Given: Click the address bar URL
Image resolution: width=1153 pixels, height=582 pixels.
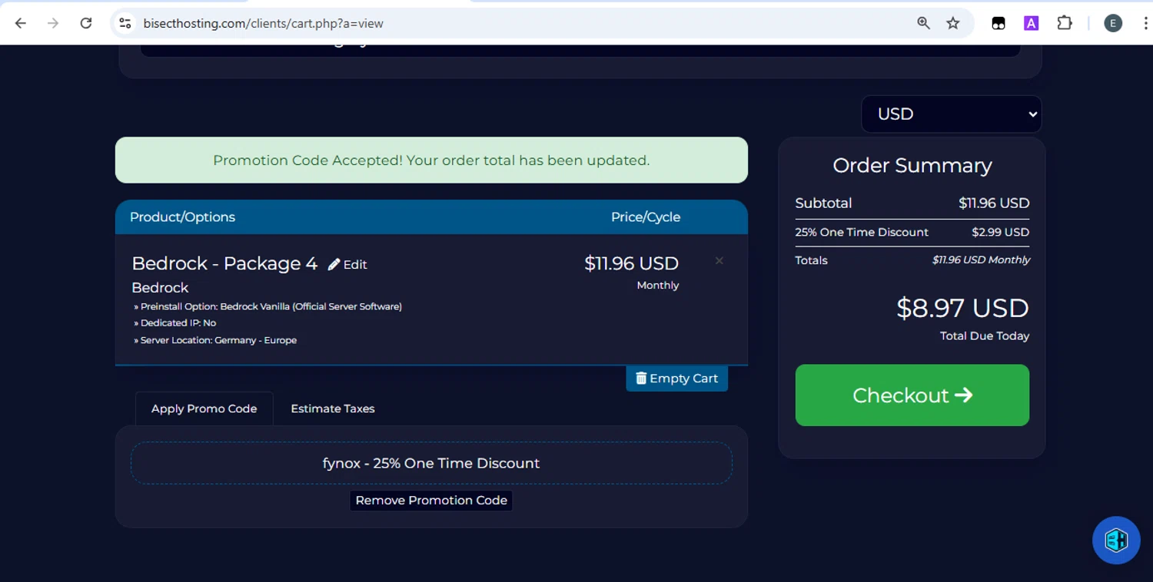Looking at the screenshot, I should 263,23.
